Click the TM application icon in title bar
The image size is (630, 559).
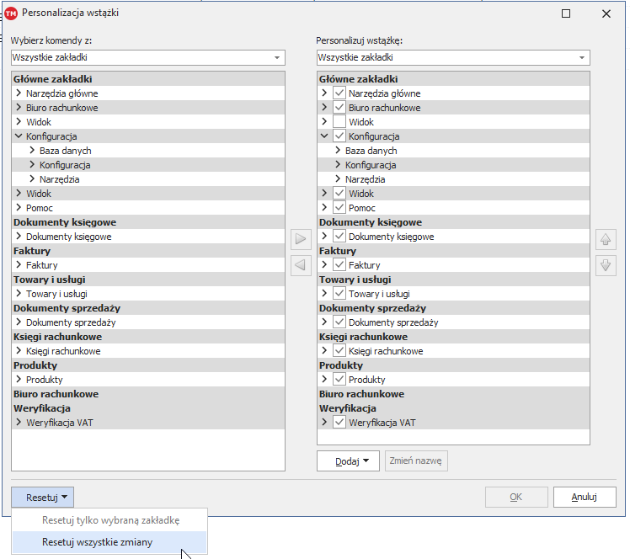(11, 13)
